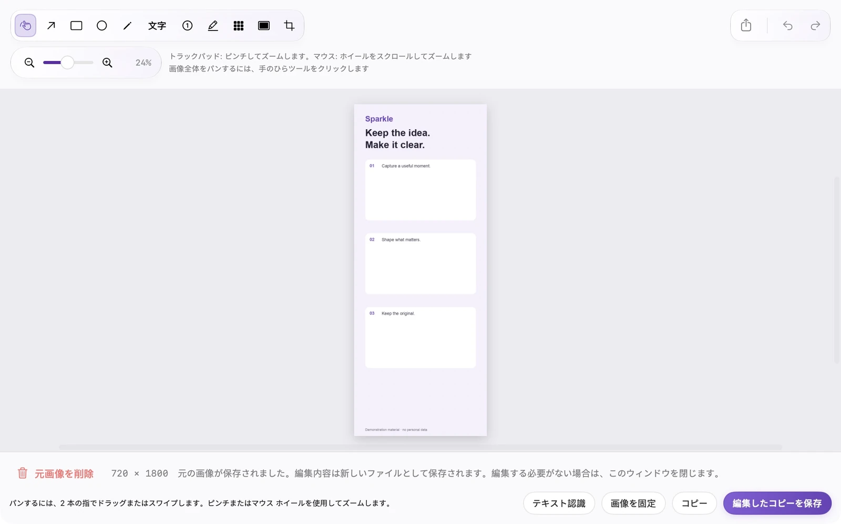Click the 720 × 1800 dimensions text
Image resolution: width=841 pixels, height=524 pixels.
[x=140, y=474]
